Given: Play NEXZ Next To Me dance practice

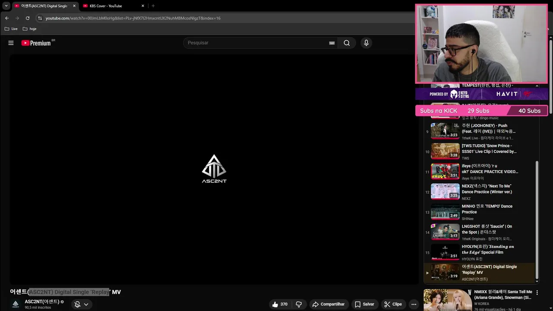Looking at the screenshot, I should 480,192.
